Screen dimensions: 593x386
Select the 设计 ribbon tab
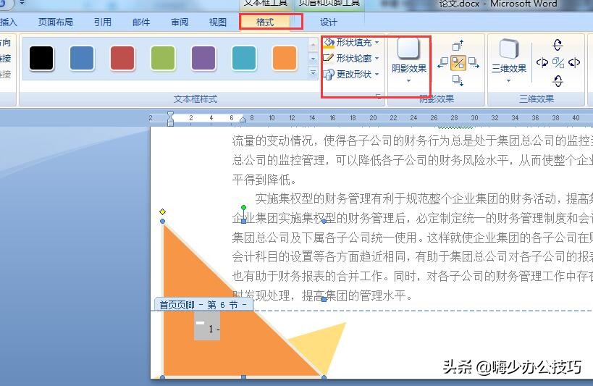(x=328, y=22)
